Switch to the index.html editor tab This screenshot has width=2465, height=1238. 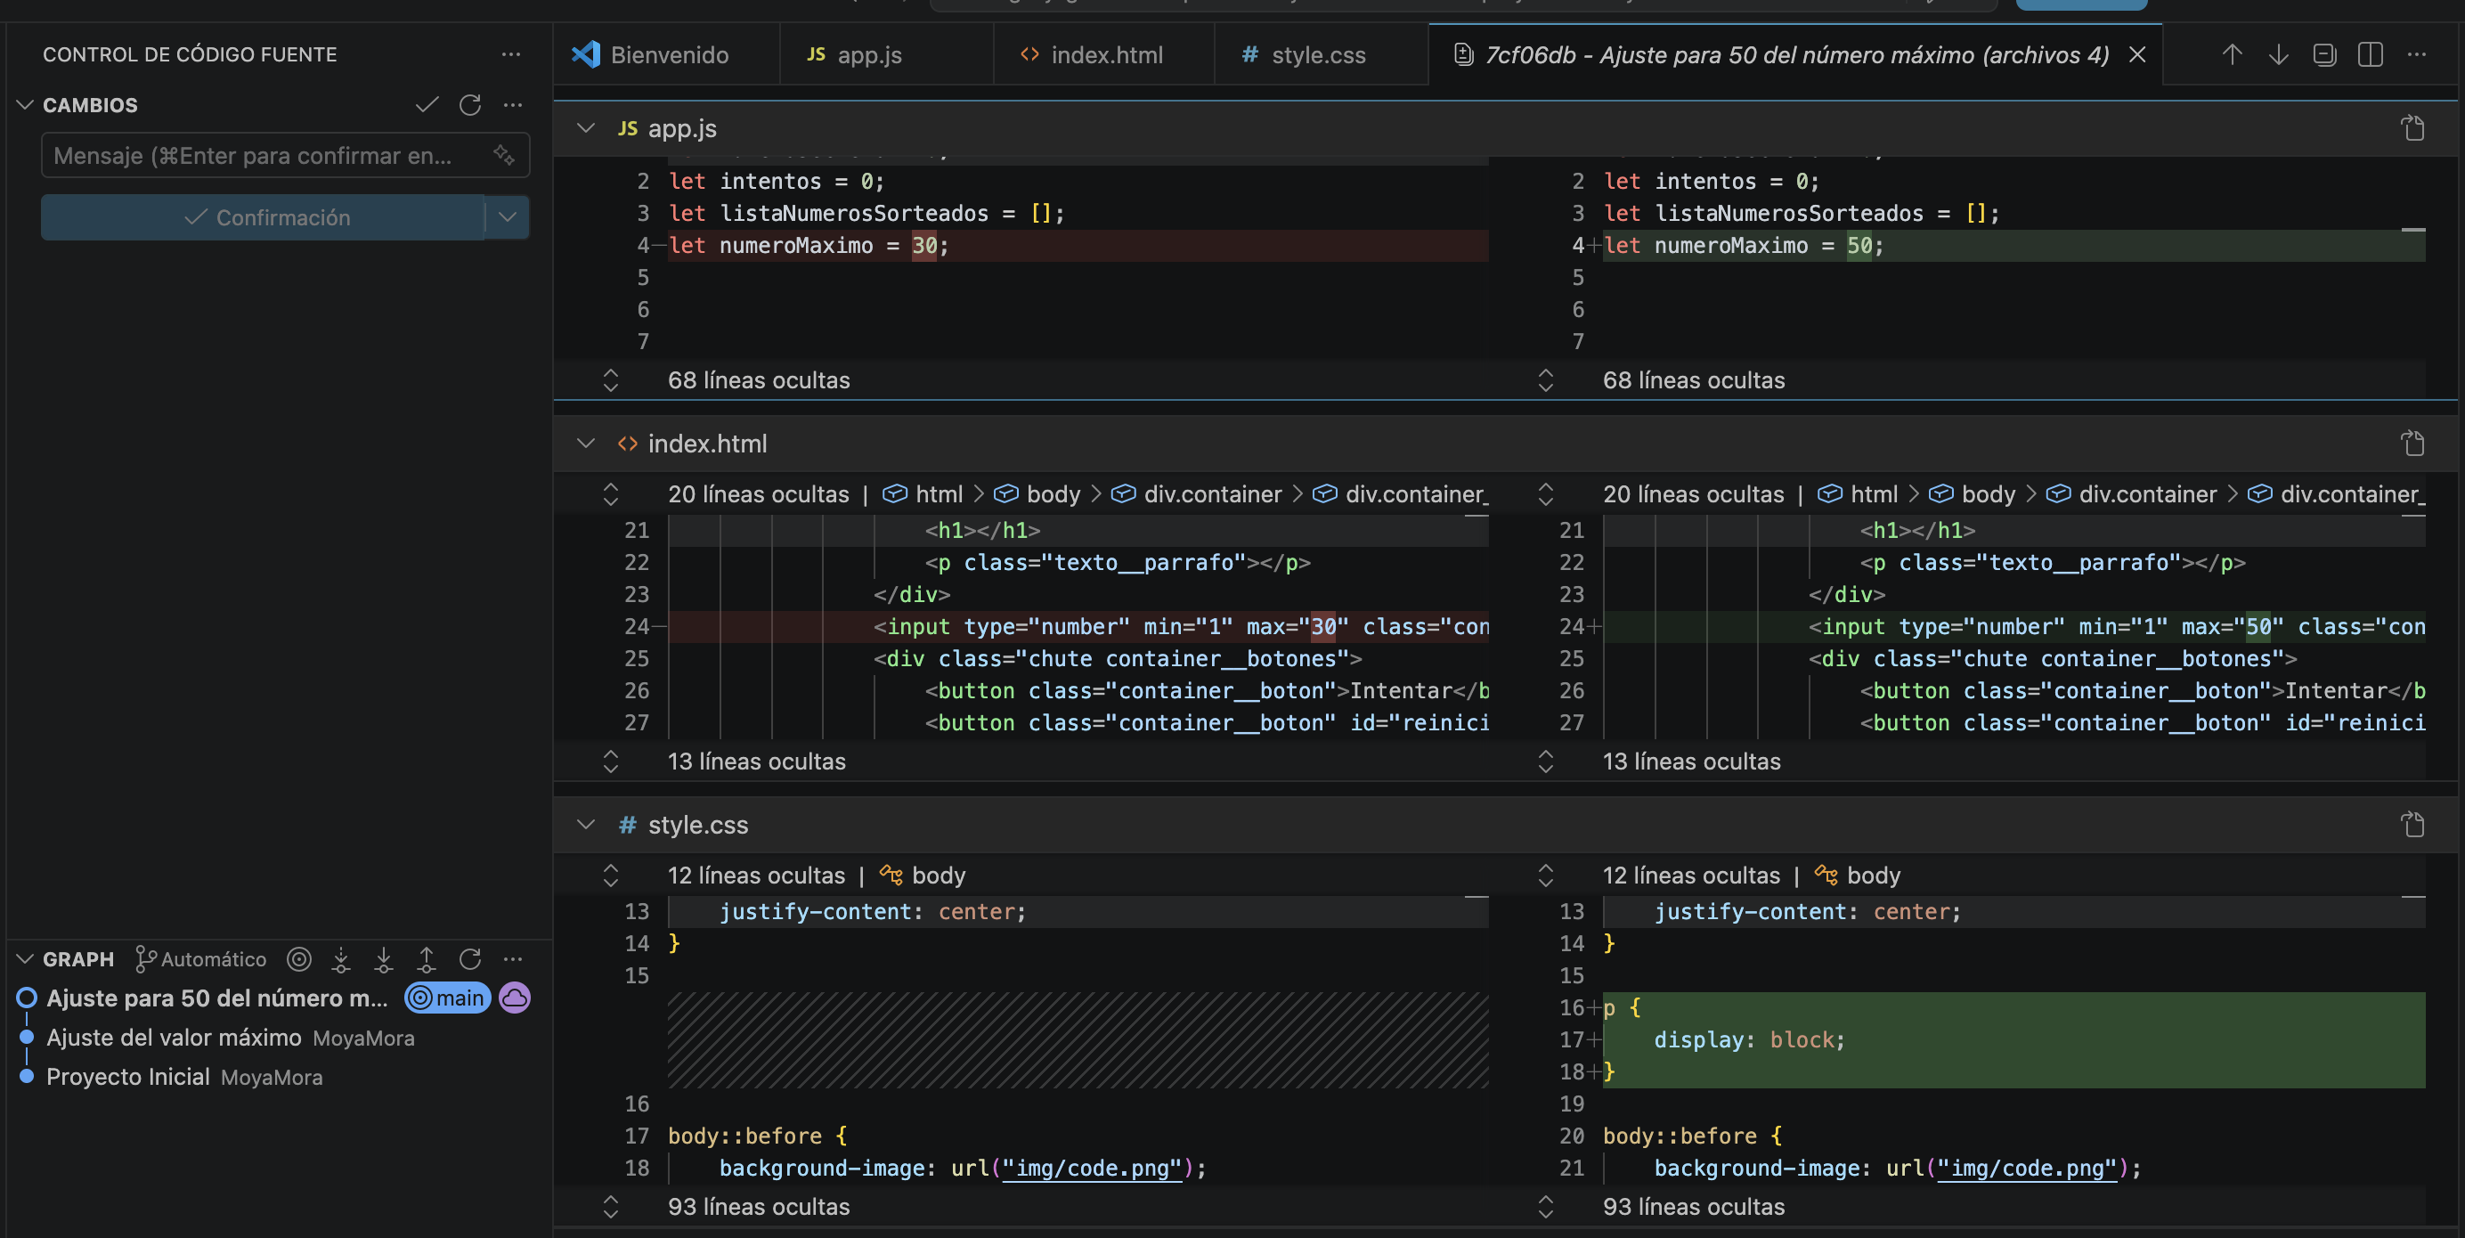tap(1104, 54)
